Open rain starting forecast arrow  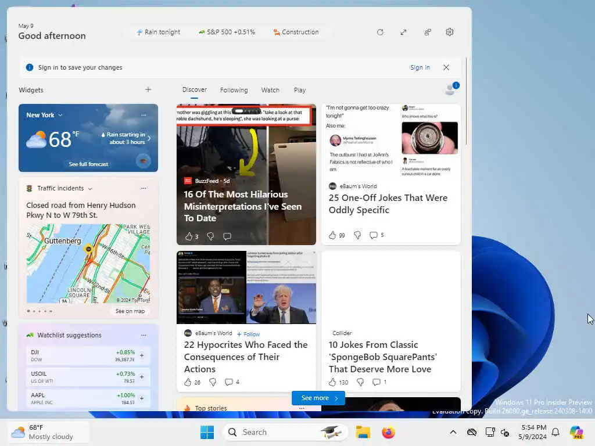click(x=149, y=138)
